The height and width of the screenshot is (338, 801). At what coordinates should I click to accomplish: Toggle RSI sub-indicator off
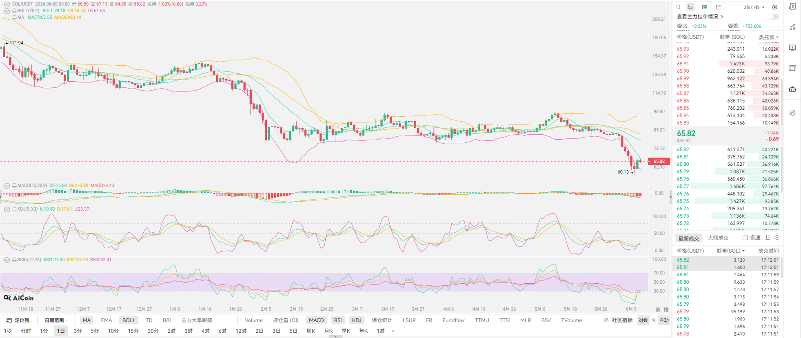pyautogui.click(x=338, y=320)
